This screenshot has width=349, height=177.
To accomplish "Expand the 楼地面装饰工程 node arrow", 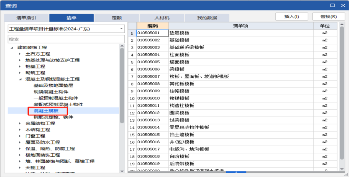I will 20,155.
